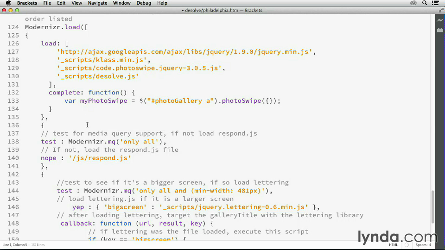Open Notification Center list icon
445x250 pixels.
pyautogui.click(x=435, y=3)
